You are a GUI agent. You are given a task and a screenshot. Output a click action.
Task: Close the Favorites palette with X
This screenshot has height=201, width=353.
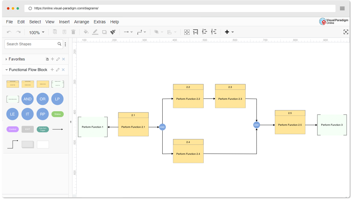[x=63, y=59]
